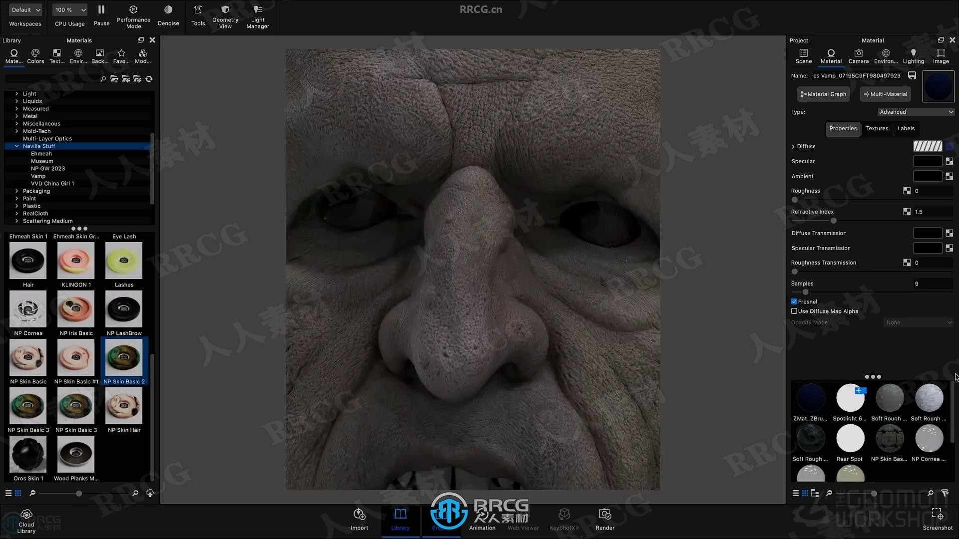This screenshot has width=959, height=539.
Task: Open the Tools menu icon
Action: (198, 9)
